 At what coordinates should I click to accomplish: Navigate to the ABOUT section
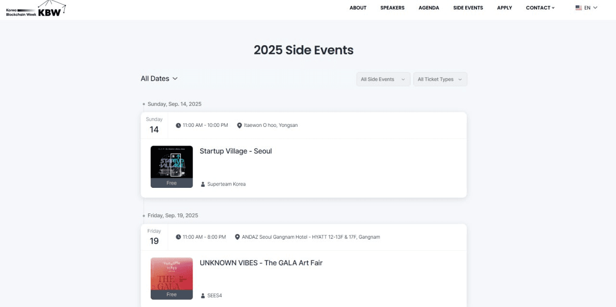pos(358,8)
